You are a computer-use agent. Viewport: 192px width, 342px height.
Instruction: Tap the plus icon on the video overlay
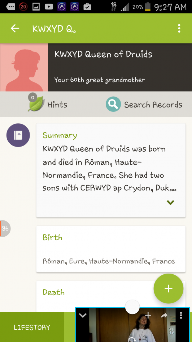148,315
